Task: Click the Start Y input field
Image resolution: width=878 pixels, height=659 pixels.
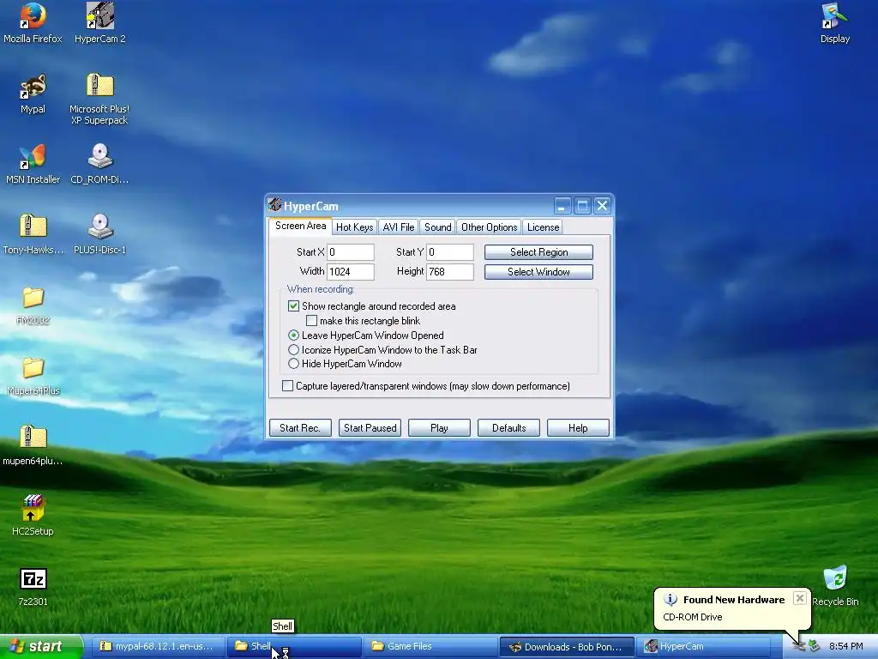Action: [449, 252]
